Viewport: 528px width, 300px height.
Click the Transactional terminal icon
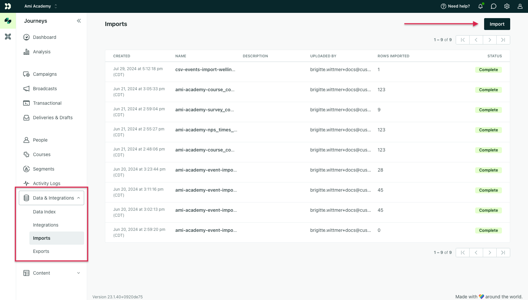(26, 103)
